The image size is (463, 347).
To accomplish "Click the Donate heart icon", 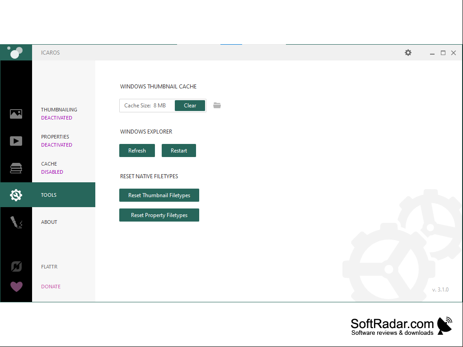I will click(16, 287).
